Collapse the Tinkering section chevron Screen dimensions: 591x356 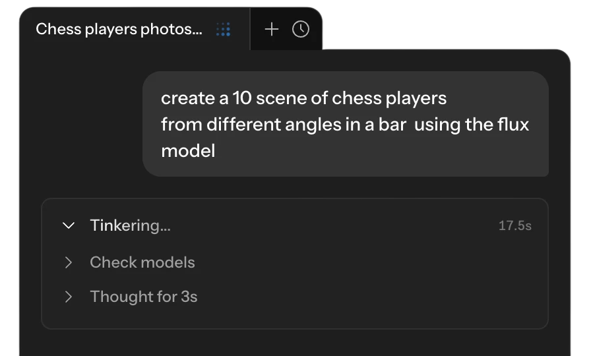pos(68,225)
